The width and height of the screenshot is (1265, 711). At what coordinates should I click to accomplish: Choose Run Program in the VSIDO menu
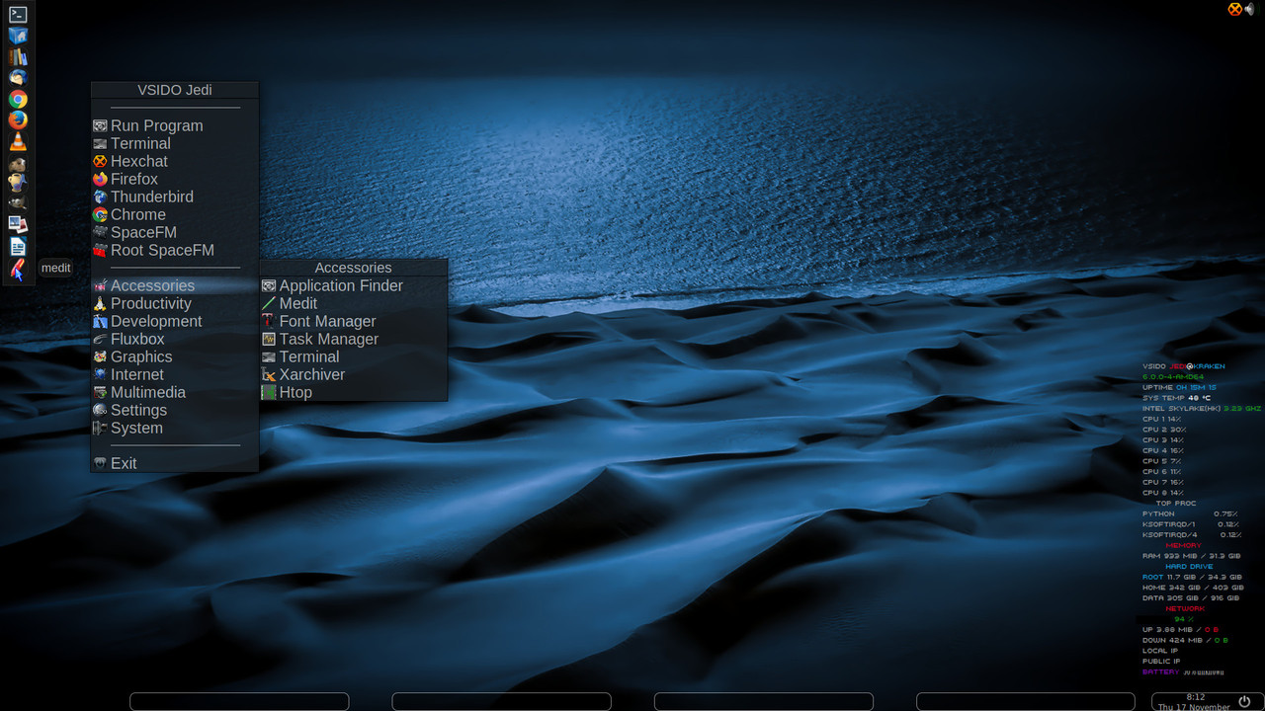(x=175, y=125)
